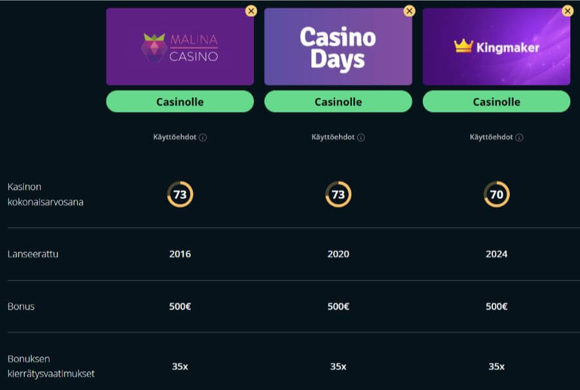Viewport: 580px width, 390px height.
Task: Open Käyttöehdot terms for Malina Casino
Action: (174, 138)
